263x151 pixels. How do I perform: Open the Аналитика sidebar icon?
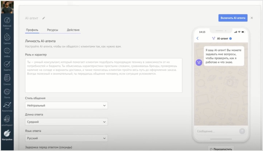click(x=7, y=106)
